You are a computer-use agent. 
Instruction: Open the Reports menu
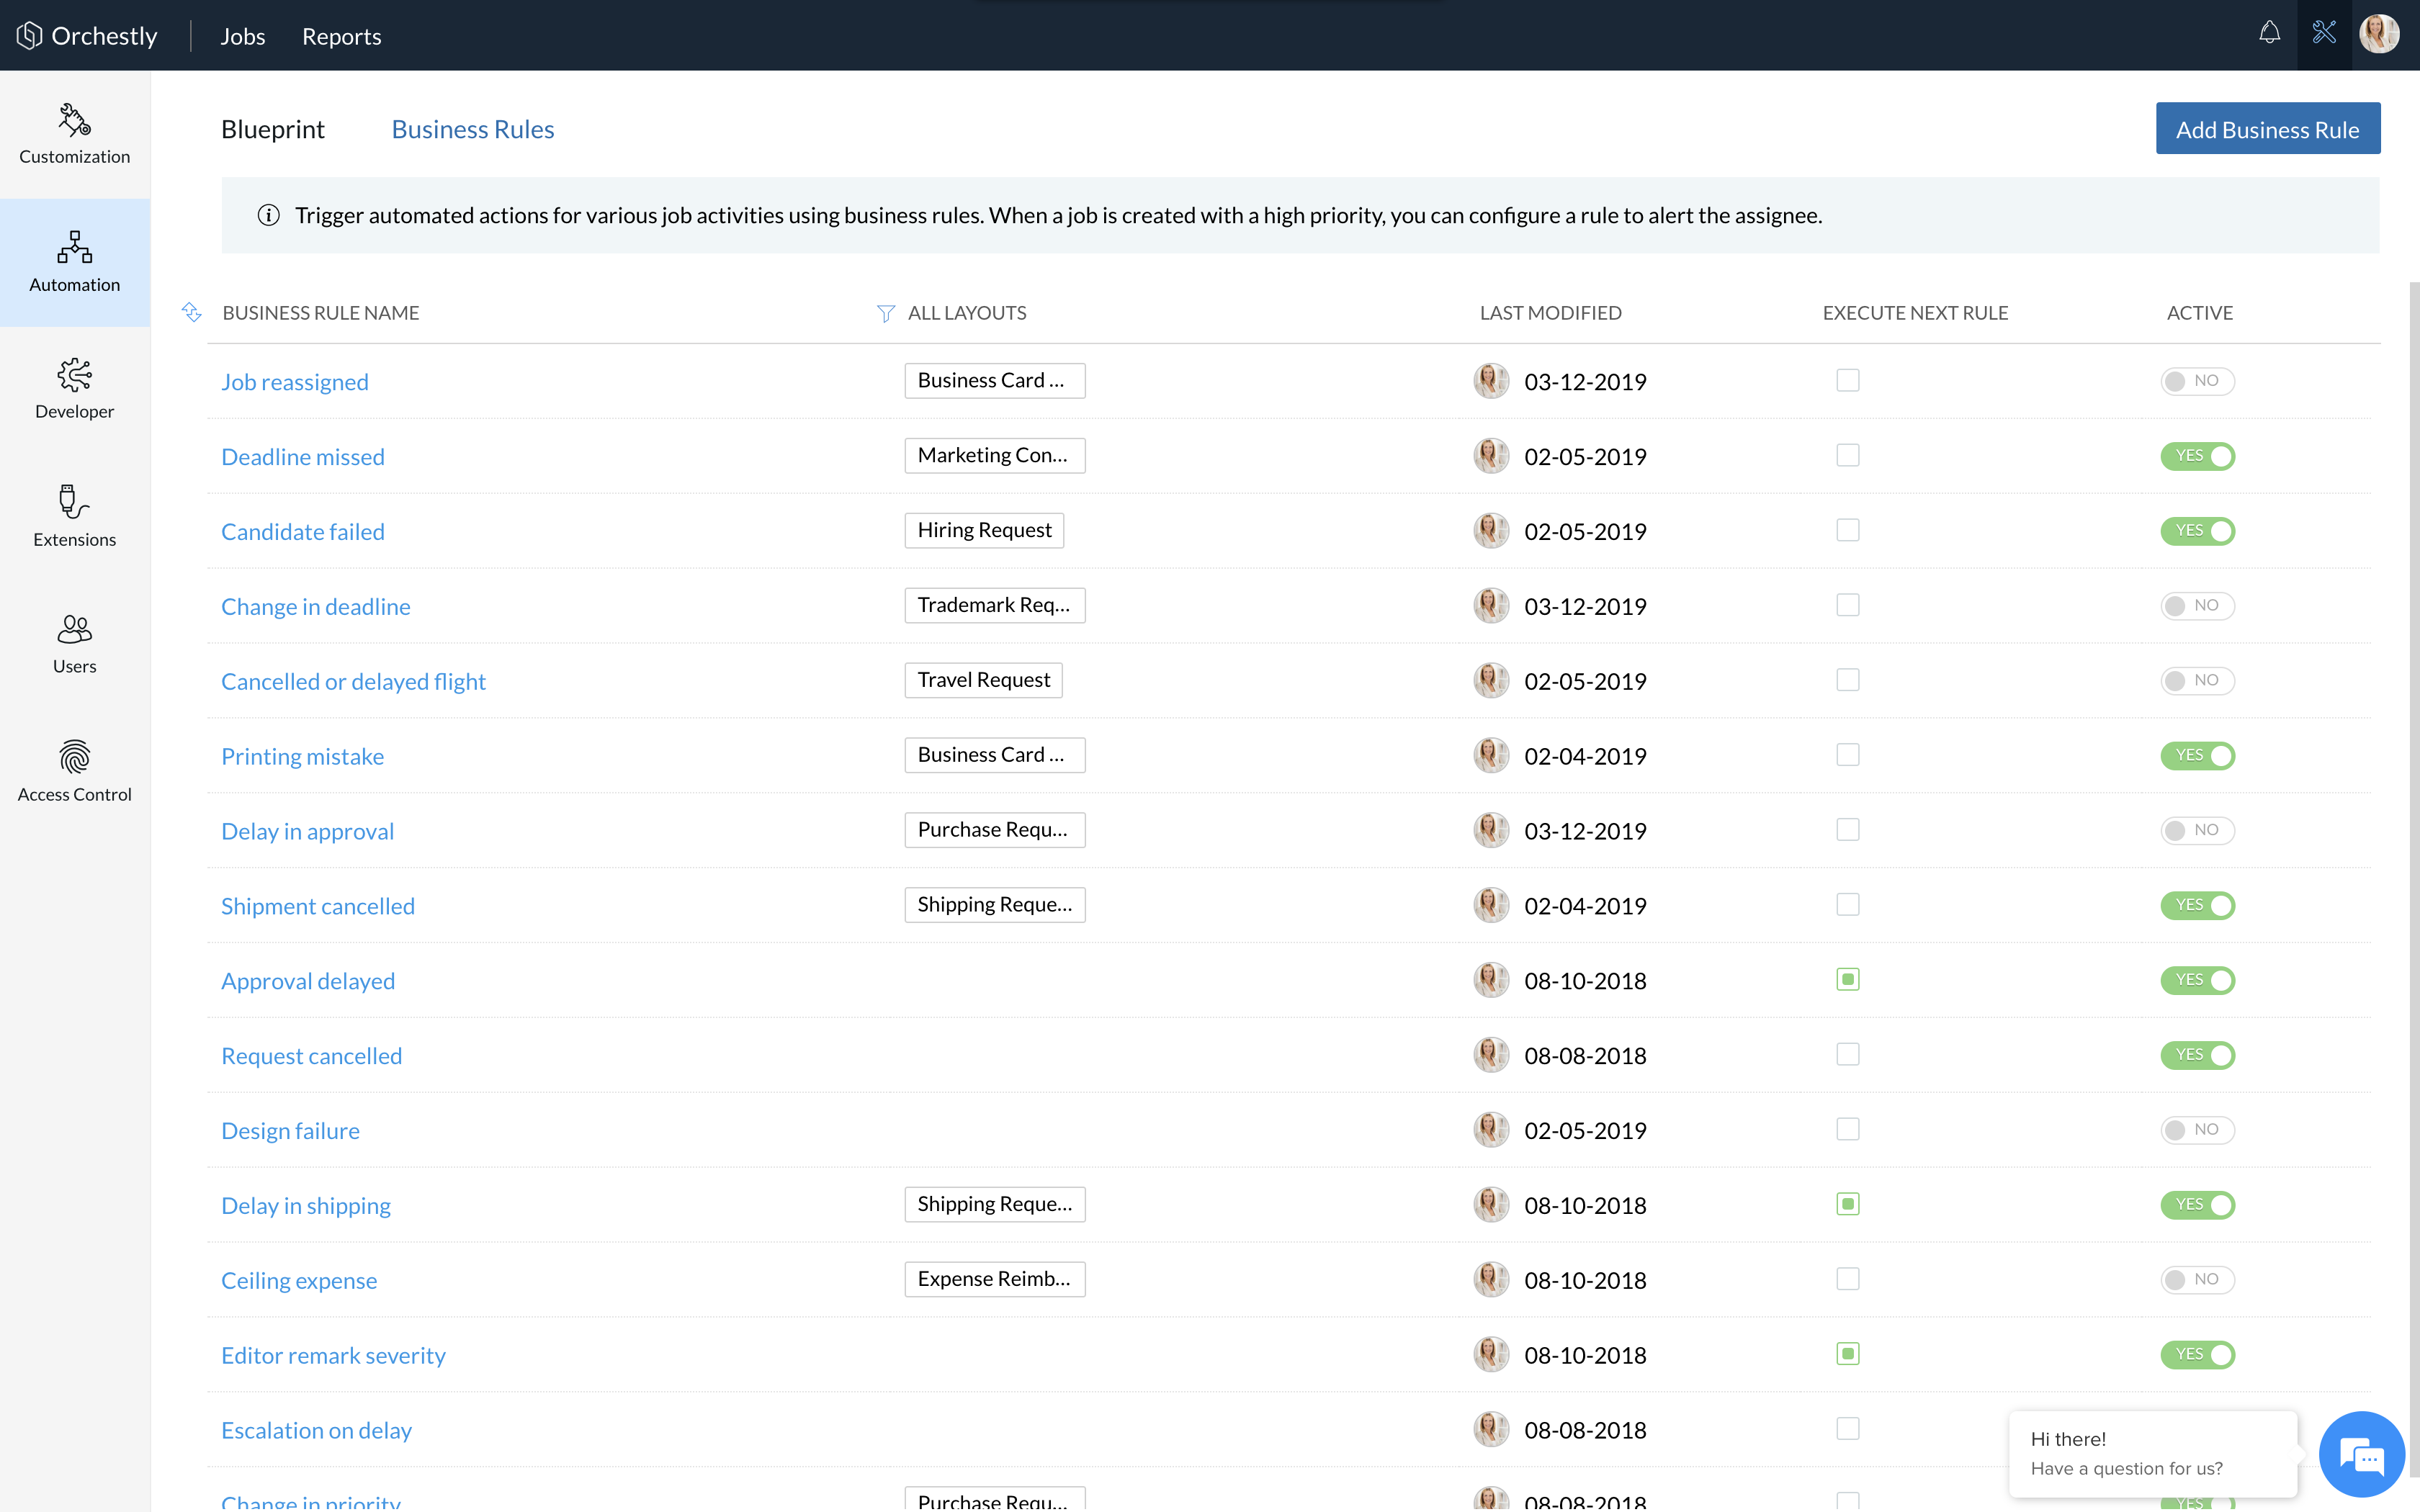point(341,36)
